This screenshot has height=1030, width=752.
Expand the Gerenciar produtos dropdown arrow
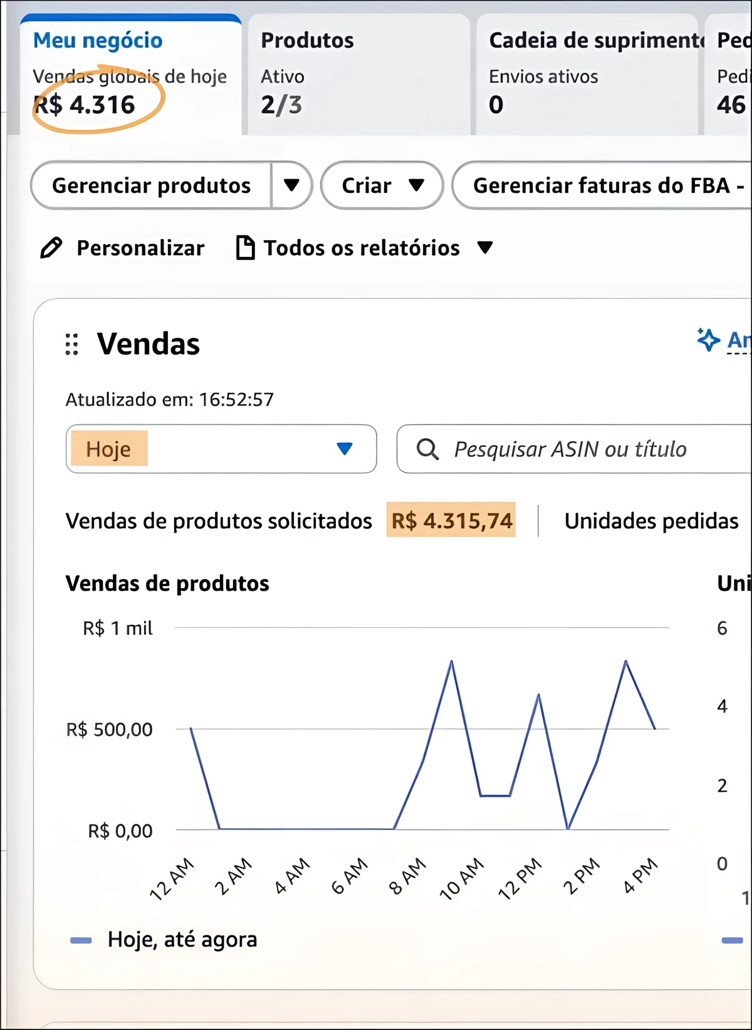pos(291,186)
